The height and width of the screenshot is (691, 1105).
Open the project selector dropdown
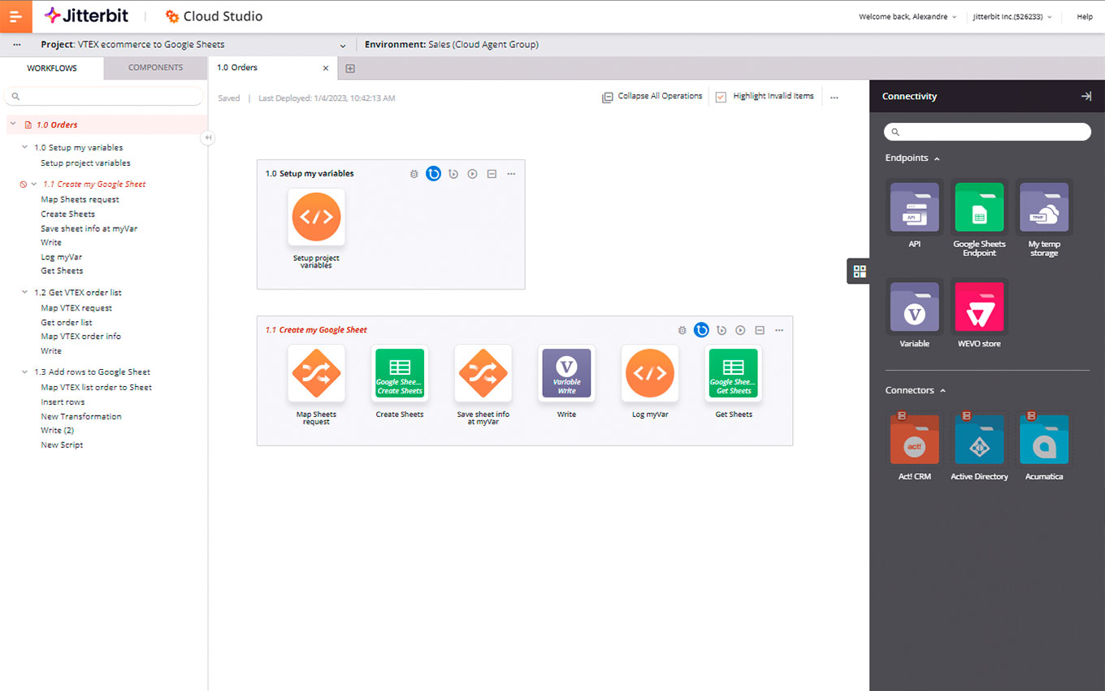tap(343, 46)
